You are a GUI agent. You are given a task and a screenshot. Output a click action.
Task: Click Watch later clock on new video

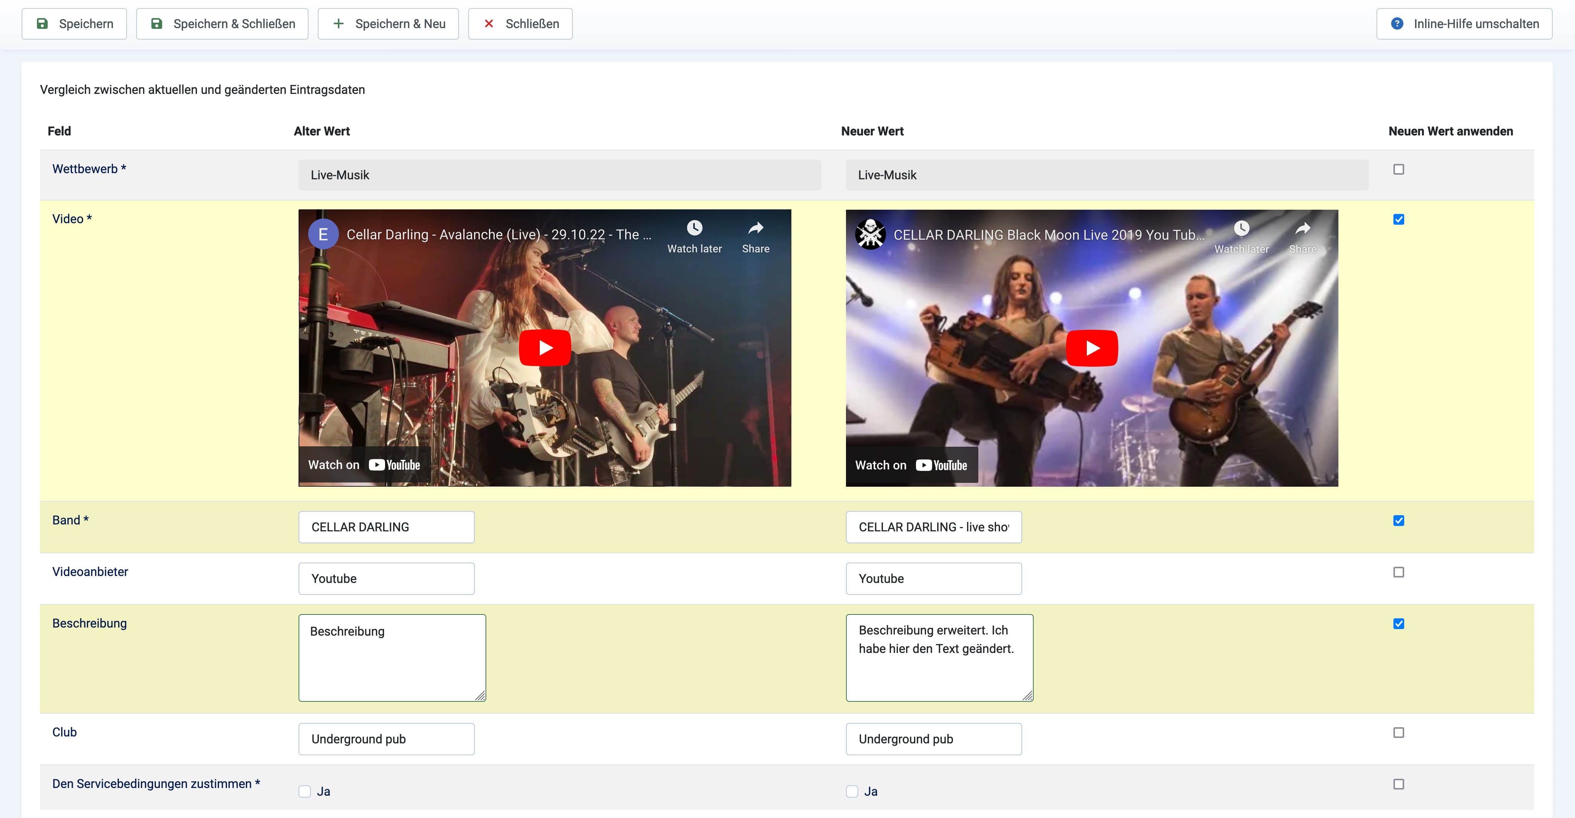pyautogui.click(x=1241, y=229)
